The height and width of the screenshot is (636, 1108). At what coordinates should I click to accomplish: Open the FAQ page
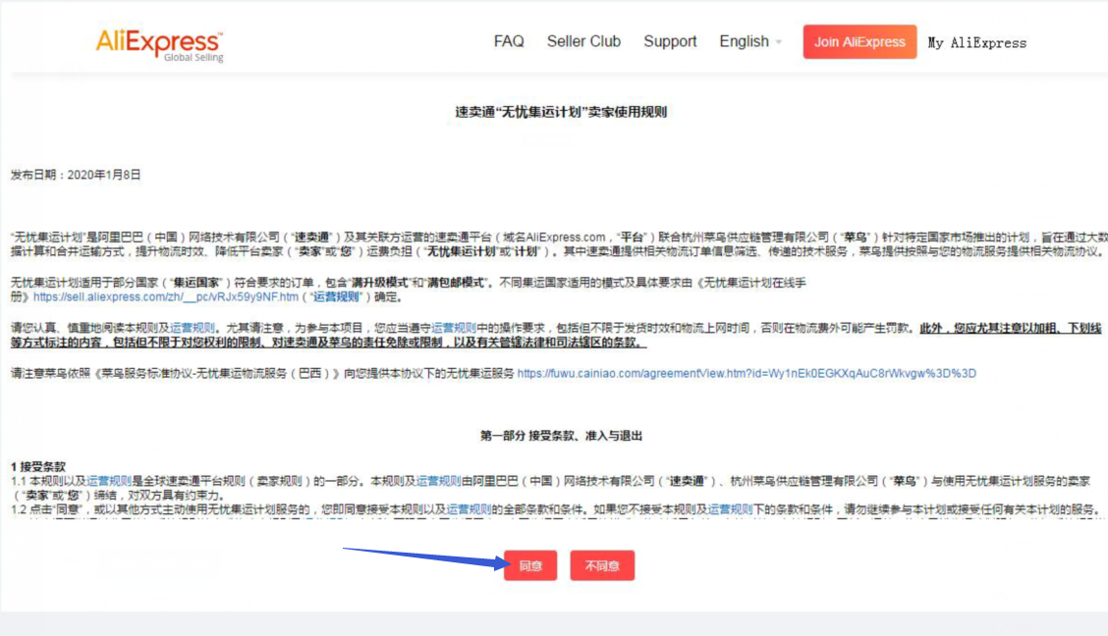click(509, 41)
